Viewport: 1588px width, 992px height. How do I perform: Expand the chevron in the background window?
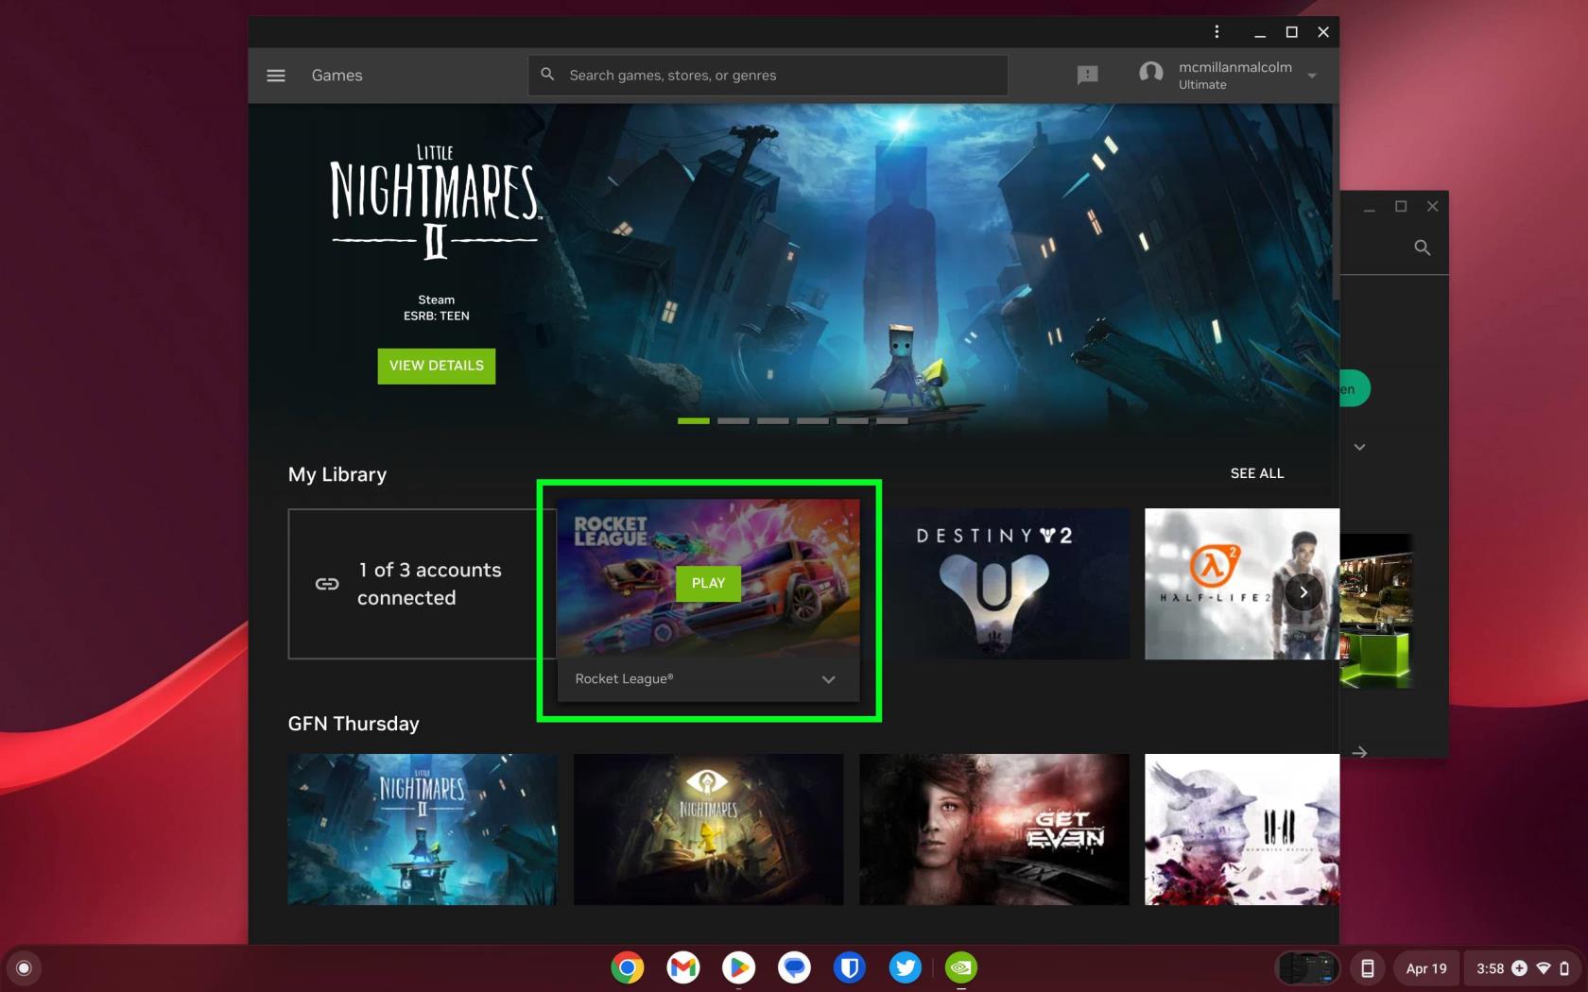click(x=1359, y=447)
